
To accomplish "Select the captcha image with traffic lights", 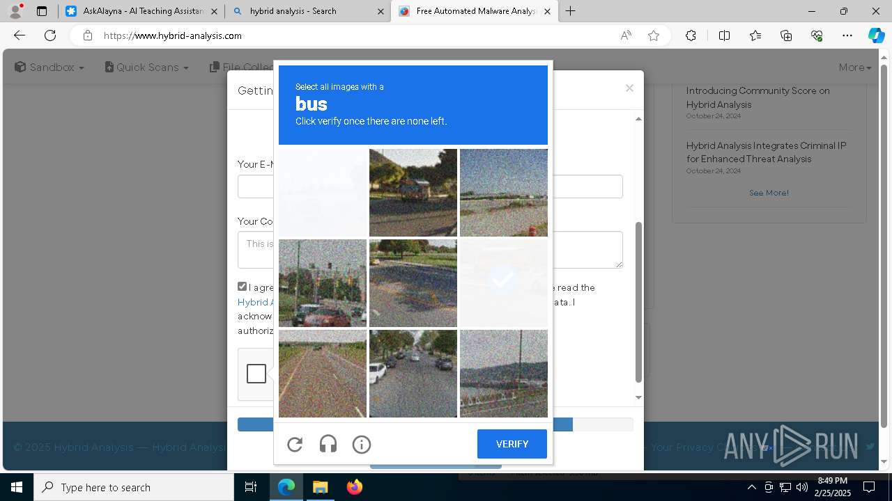I will [323, 283].
